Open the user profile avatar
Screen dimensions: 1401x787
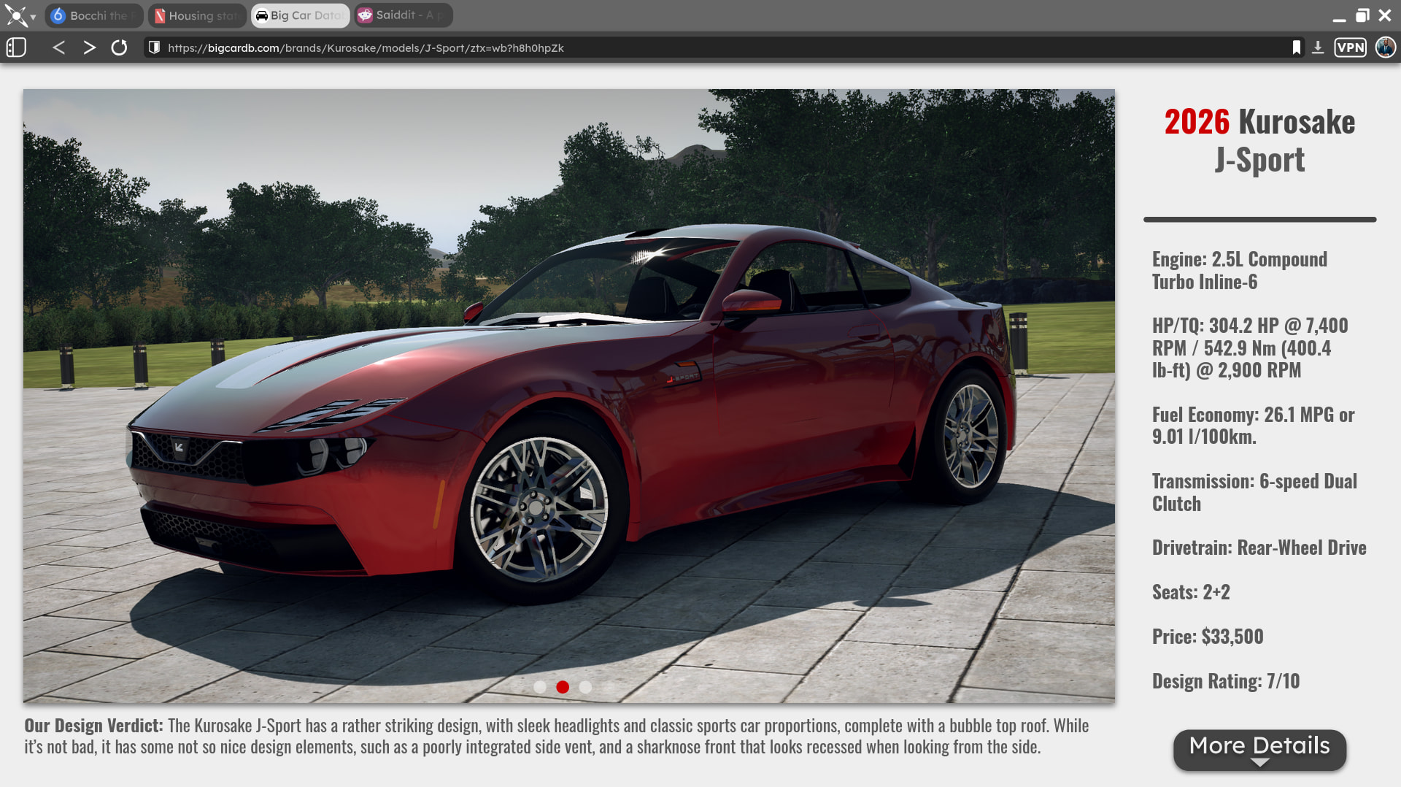point(1385,47)
